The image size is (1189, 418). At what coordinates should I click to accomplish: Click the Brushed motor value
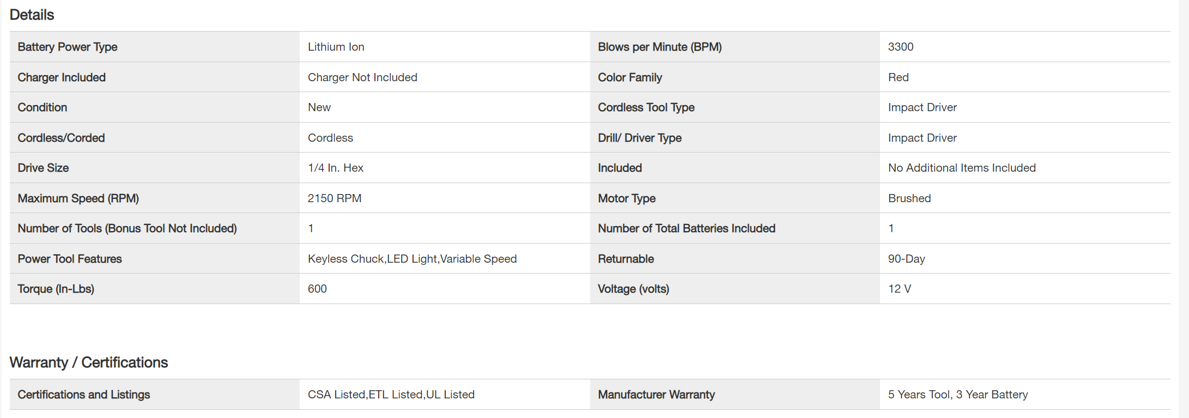[909, 198]
